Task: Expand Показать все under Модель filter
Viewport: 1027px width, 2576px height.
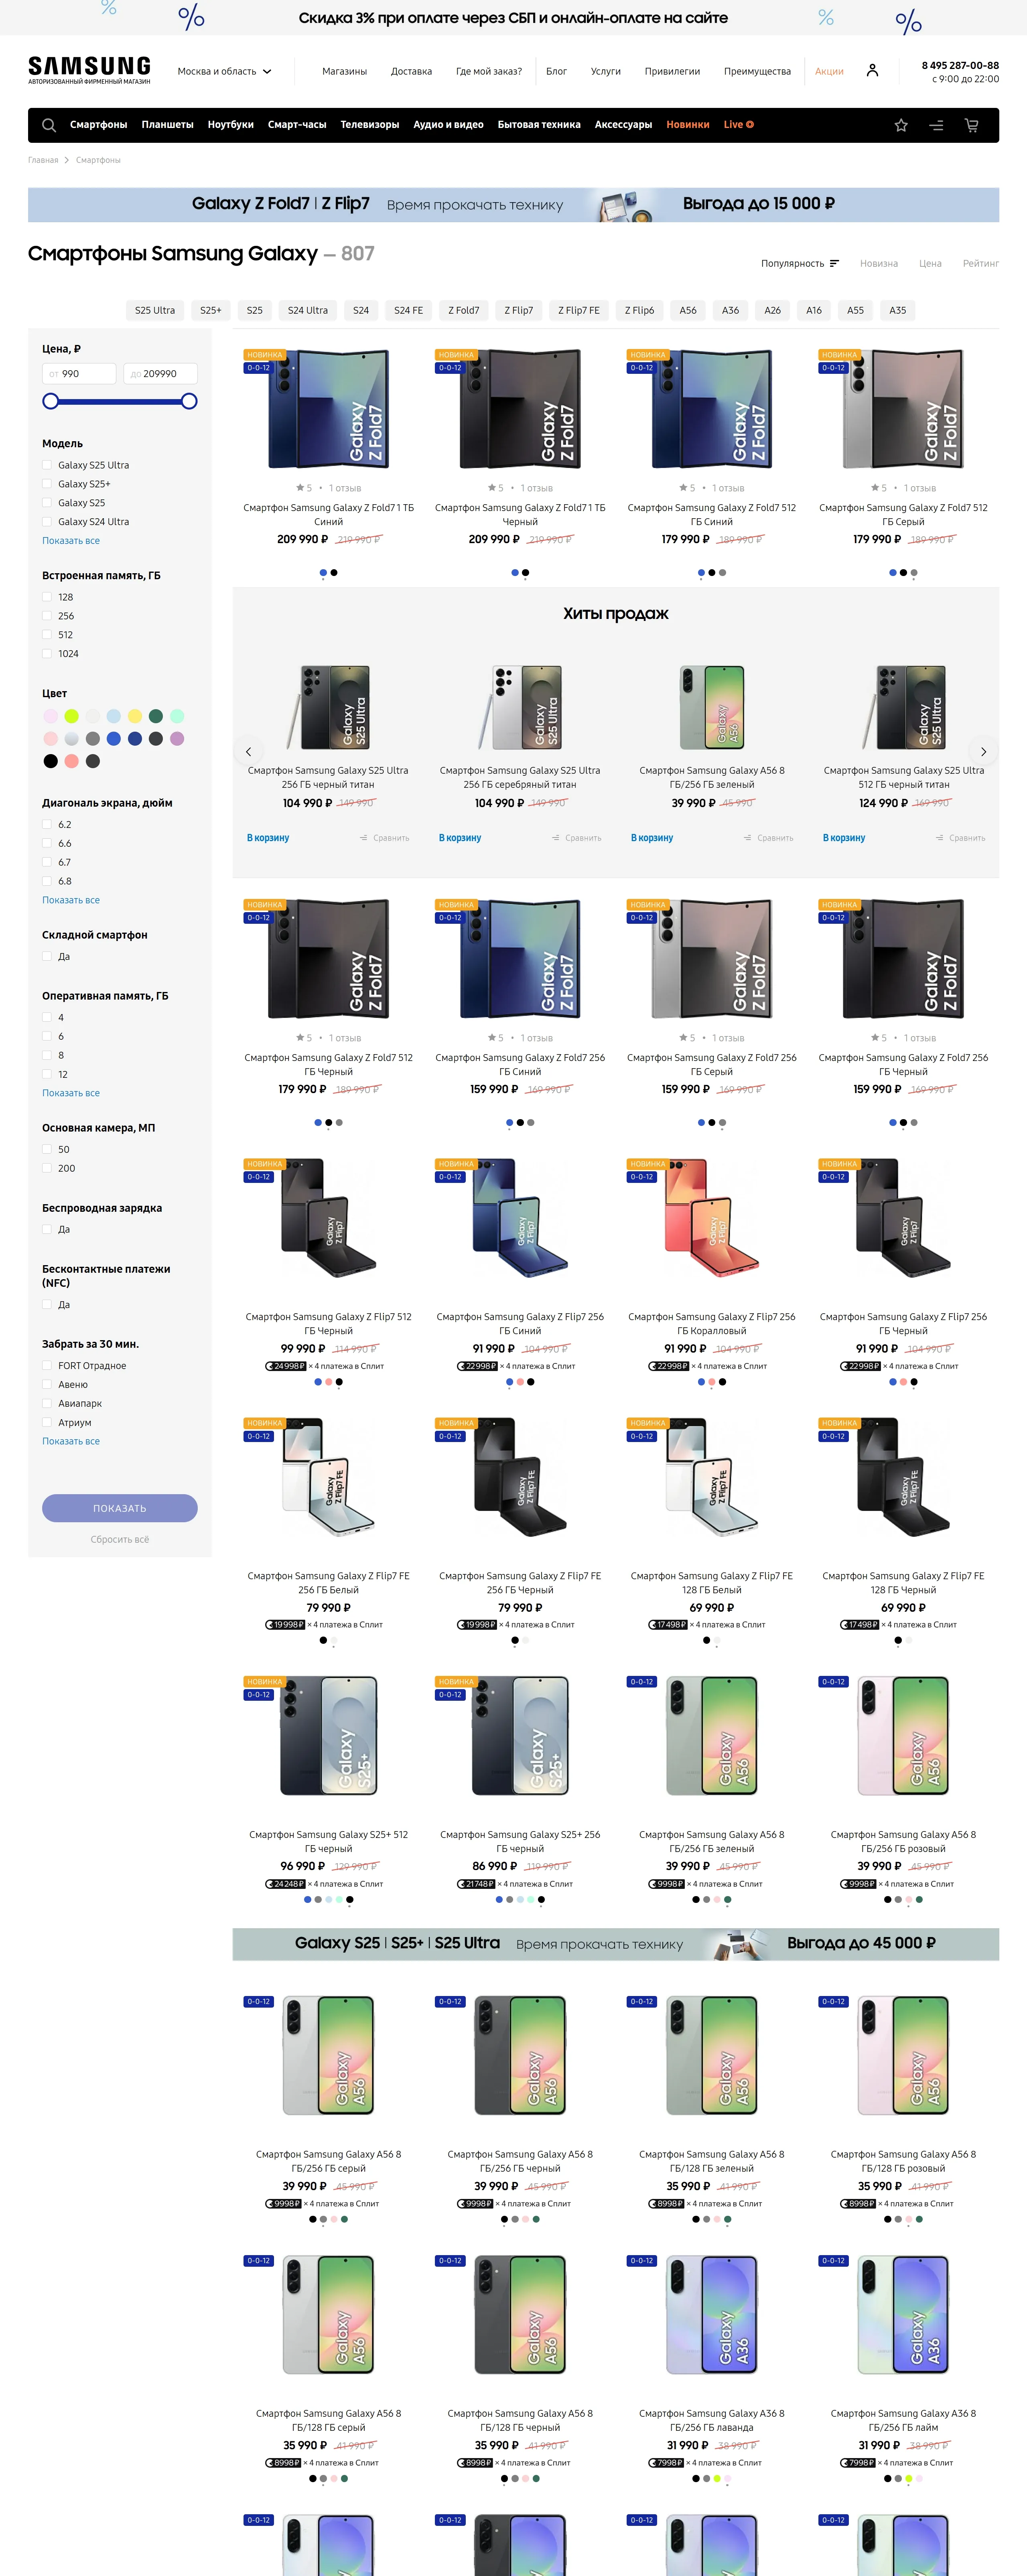Action: pos(71,541)
